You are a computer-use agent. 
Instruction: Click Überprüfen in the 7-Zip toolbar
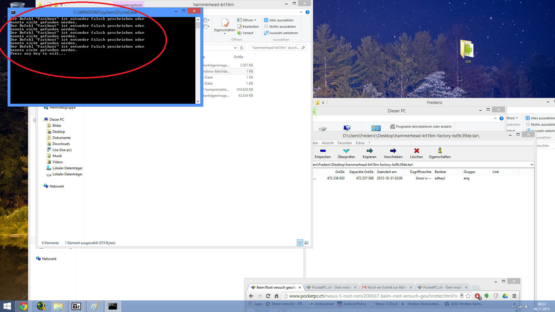click(x=346, y=153)
